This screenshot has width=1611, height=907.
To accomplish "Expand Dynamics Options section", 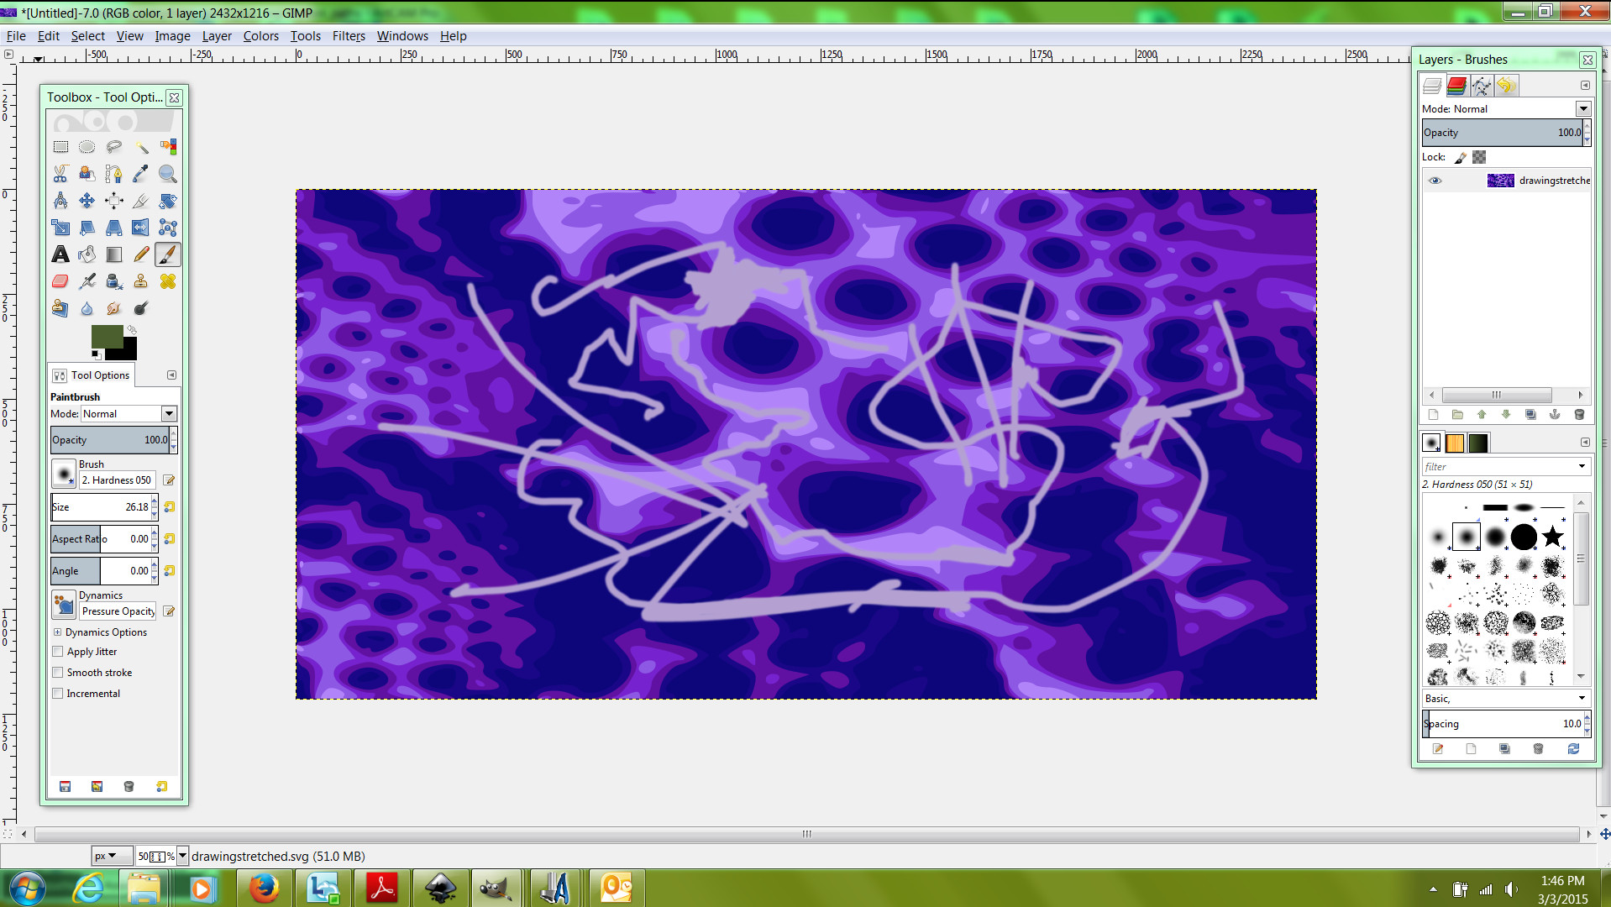I will coord(57,632).
